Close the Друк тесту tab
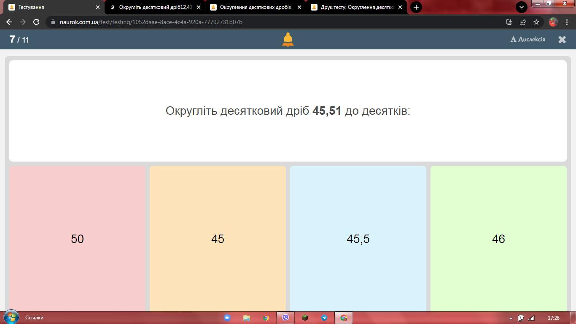The width and height of the screenshot is (576, 324). click(x=400, y=7)
